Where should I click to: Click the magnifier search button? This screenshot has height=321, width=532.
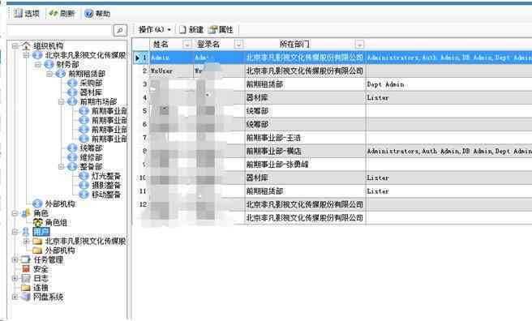pyautogui.click(x=120, y=30)
